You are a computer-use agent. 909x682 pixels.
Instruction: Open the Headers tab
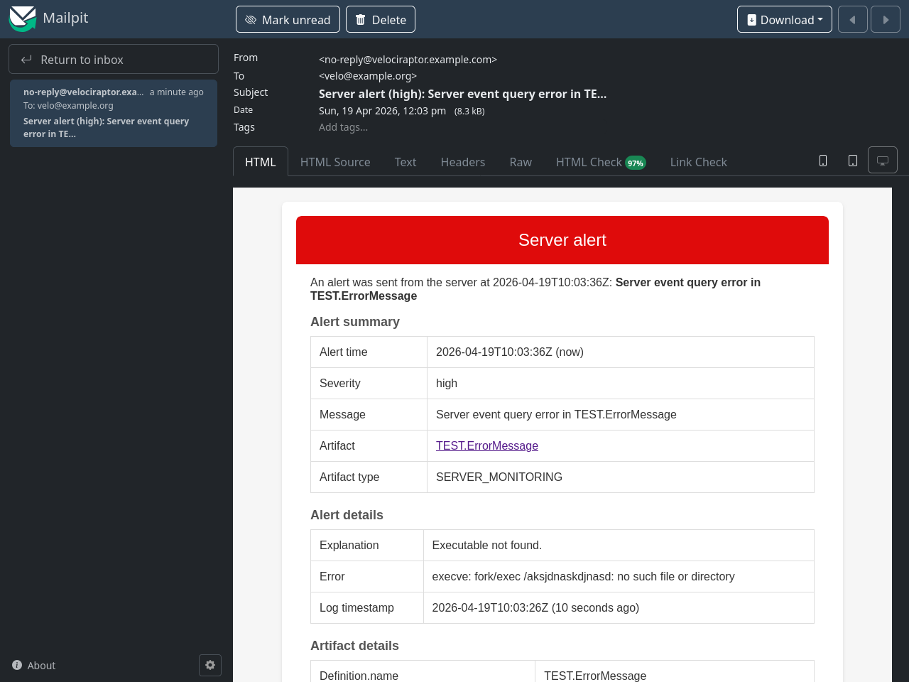[463, 162]
